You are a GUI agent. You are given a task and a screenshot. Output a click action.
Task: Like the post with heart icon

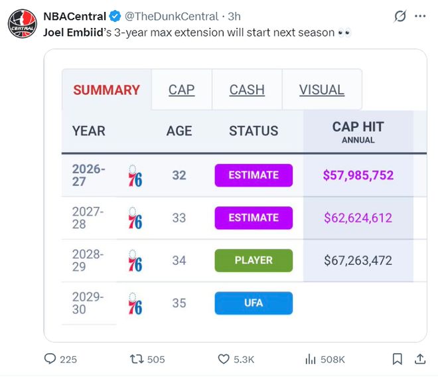click(224, 359)
